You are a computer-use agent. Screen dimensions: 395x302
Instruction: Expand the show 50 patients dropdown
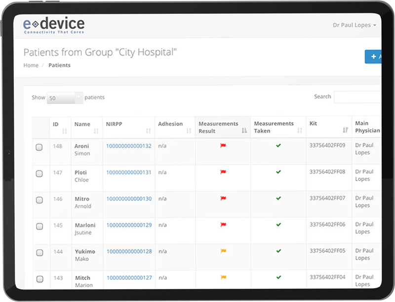(65, 98)
